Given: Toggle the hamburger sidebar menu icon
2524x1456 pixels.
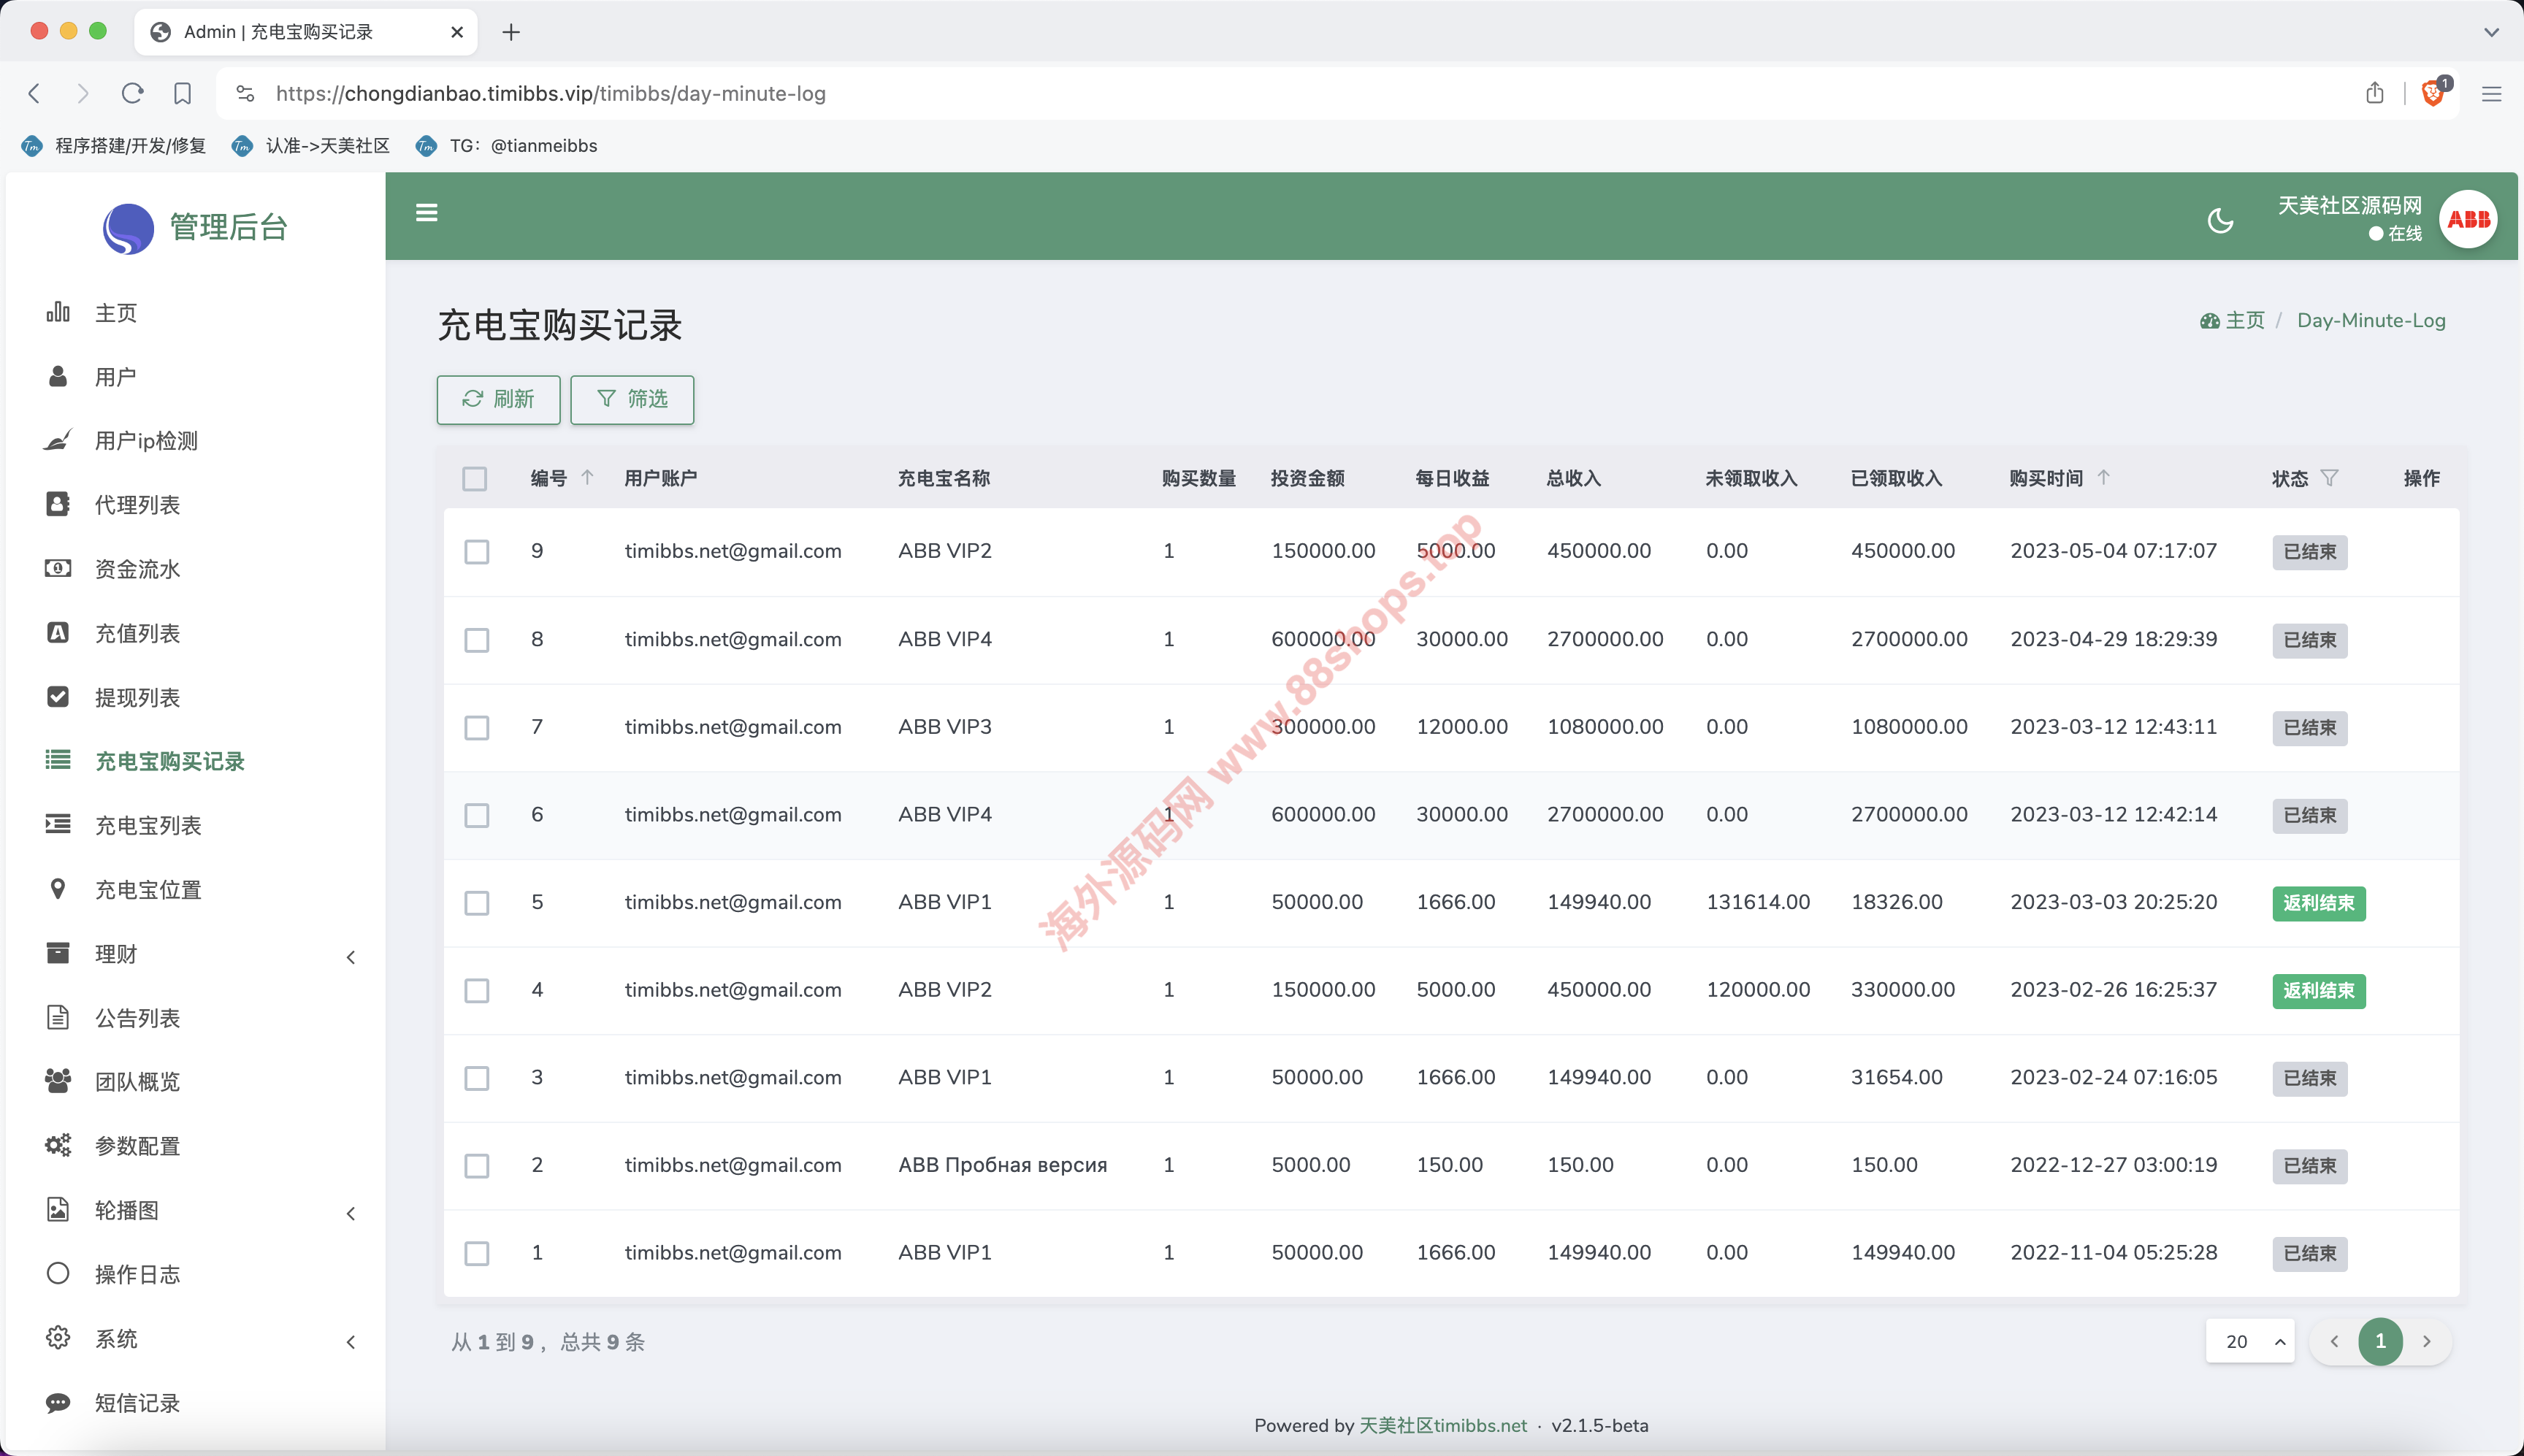Looking at the screenshot, I should tap(426, 213).
